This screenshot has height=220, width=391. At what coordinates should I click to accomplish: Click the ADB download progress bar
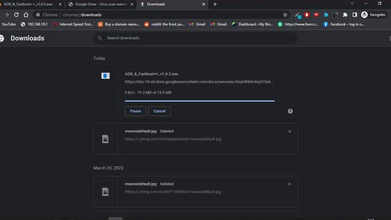[x=200, y=101]
